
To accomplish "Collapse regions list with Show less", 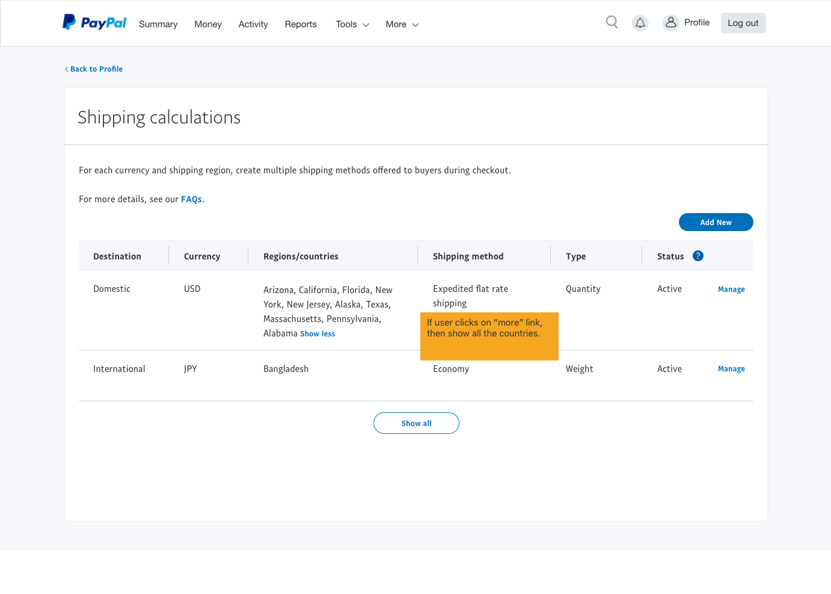I will click(317, 334).
